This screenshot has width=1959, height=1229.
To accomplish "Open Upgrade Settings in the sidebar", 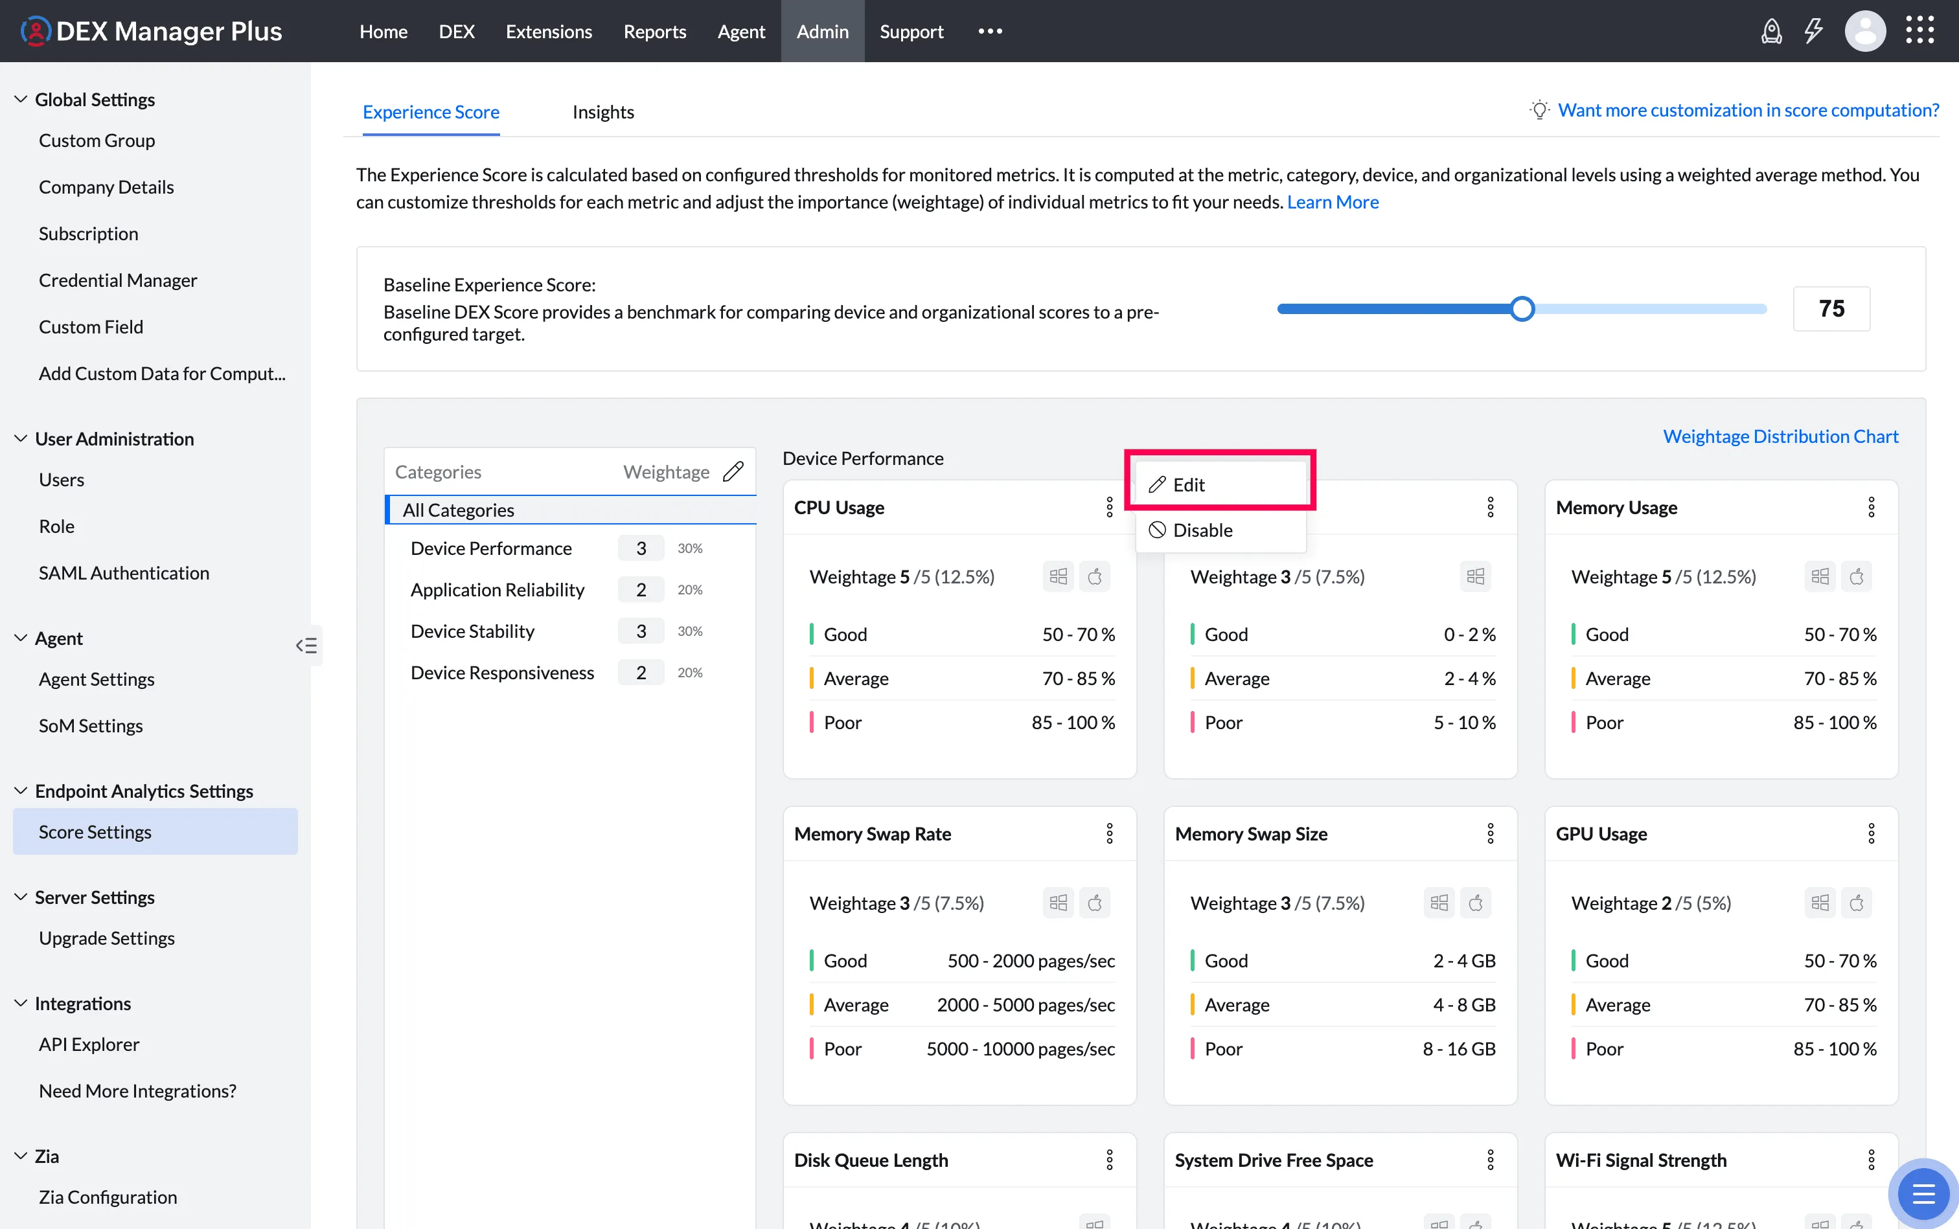I will tap(106, 938).
